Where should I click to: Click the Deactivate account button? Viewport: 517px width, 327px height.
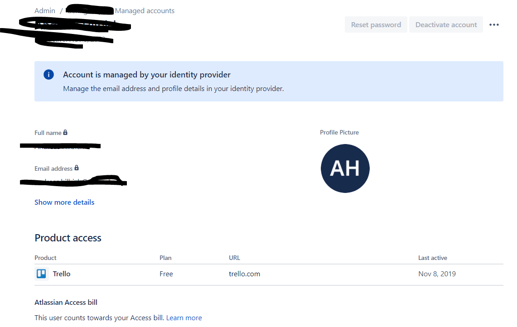(446, 25)
